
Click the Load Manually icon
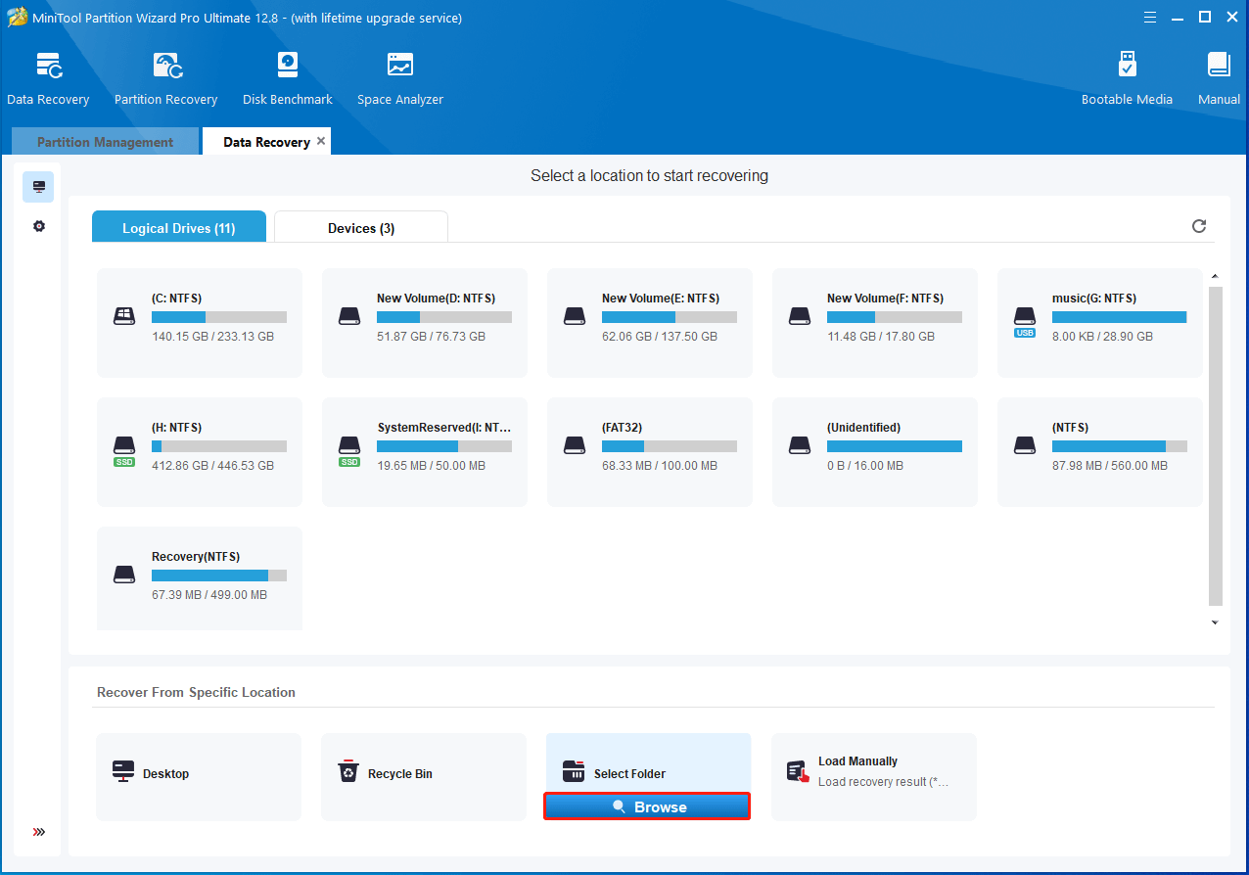click(799, 772)
